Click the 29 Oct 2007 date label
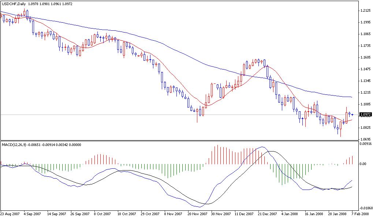Screen dimensions: 373x217 pyautogui.click(x=150, y=214)
